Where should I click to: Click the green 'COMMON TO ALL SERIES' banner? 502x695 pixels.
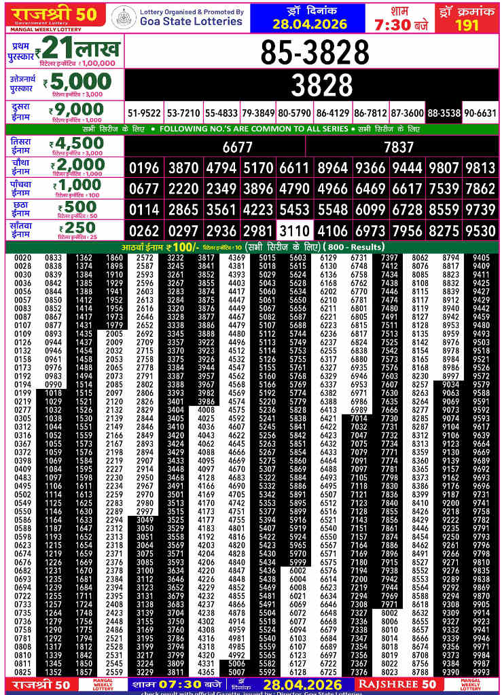click(251, 129)
